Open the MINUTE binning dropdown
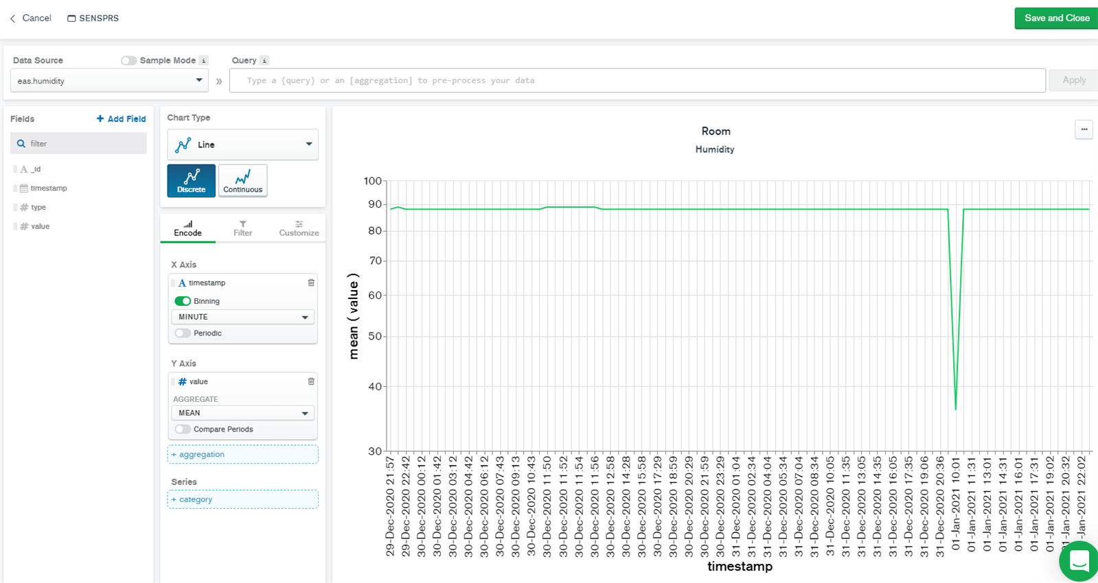Screen dimensions: 1098x583 tap(242, 317)
